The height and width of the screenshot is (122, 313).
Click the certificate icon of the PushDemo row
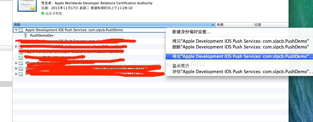(21, 30)
